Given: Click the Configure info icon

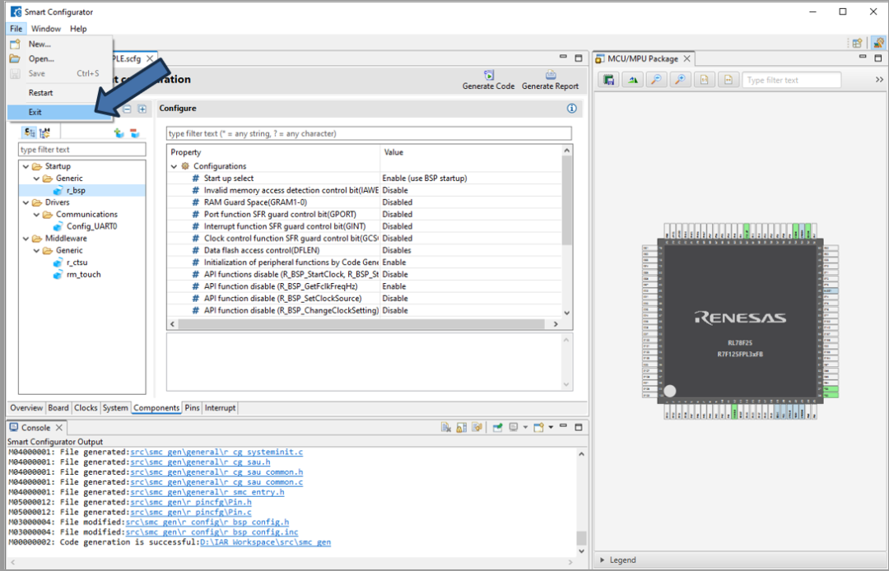Looking at the screenshot, I should (x=572, y=109).
